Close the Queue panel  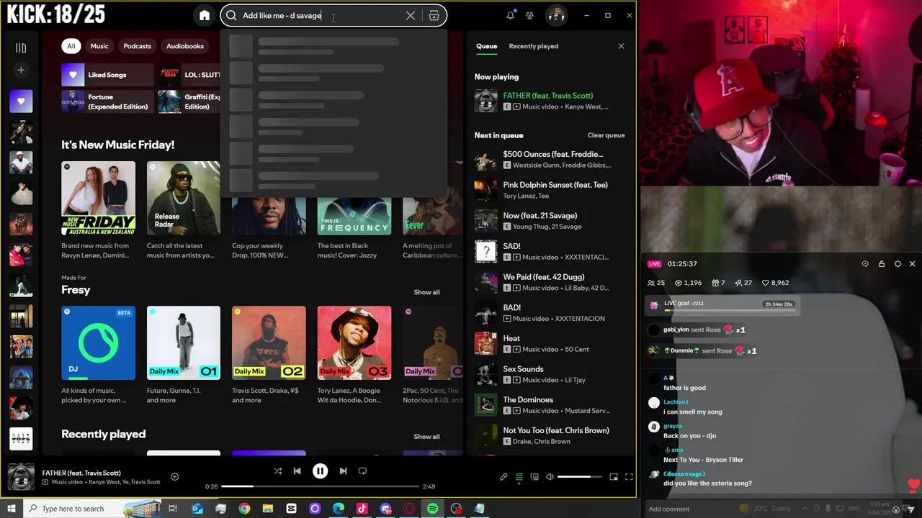click(621, 46)
